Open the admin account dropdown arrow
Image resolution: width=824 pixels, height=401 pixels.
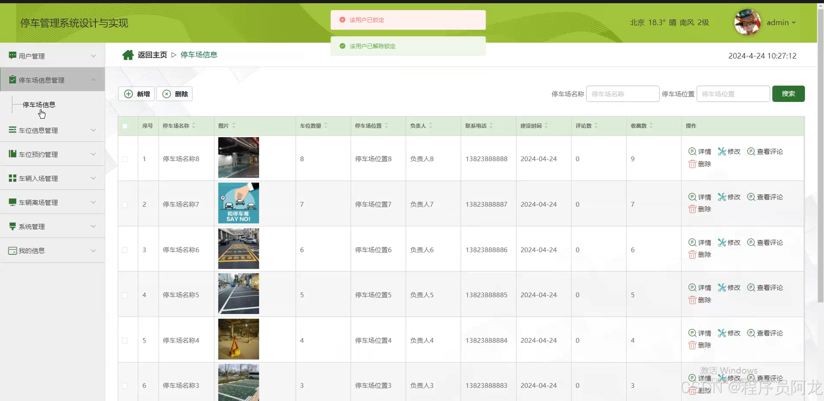point(794,23)
